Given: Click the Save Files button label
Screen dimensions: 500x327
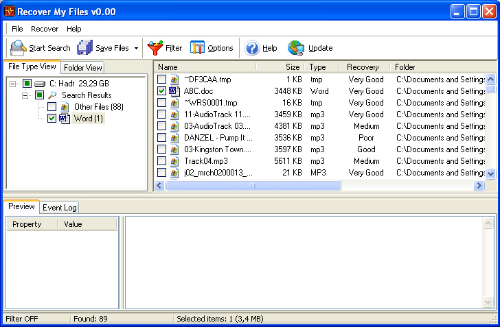Looking at the screenshot, I should pyautogui.click(x=112, y=48).
